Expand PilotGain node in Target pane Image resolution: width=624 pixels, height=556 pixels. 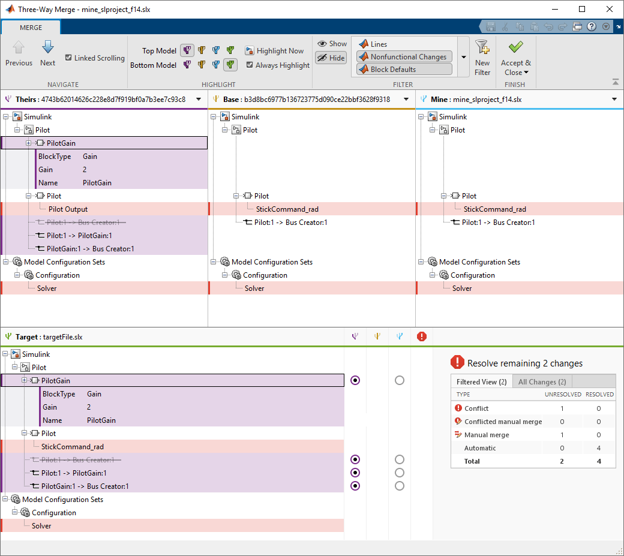click(x=24, y=381)
